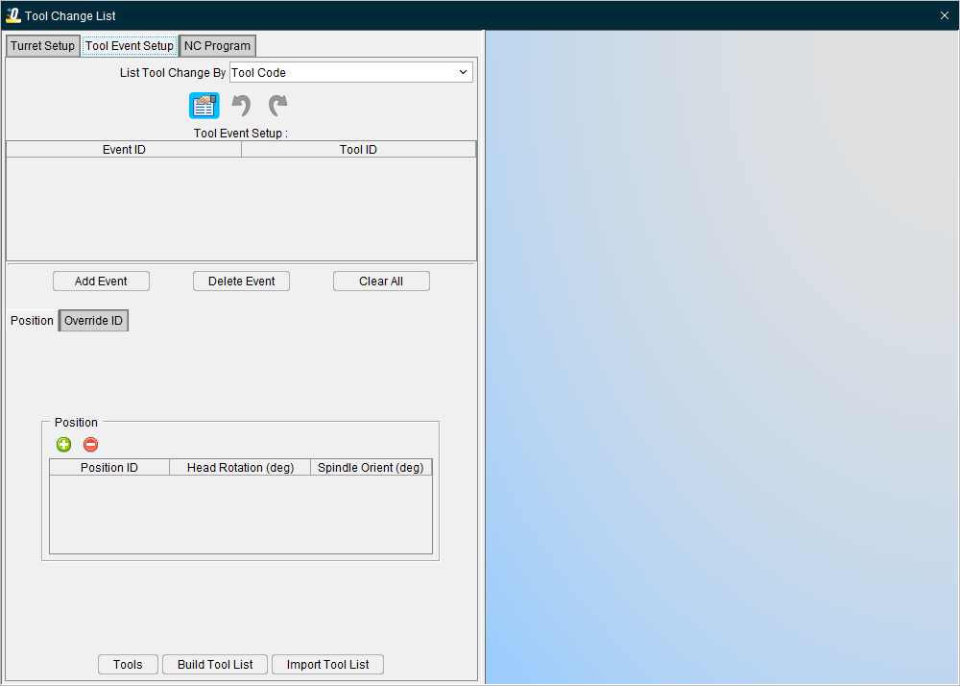The image size is (960, 686).
Task: Open the NC Program tab
Action: click(217, 46)
